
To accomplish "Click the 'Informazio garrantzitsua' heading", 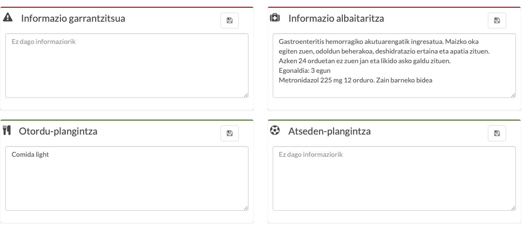I will click(73, 18).
